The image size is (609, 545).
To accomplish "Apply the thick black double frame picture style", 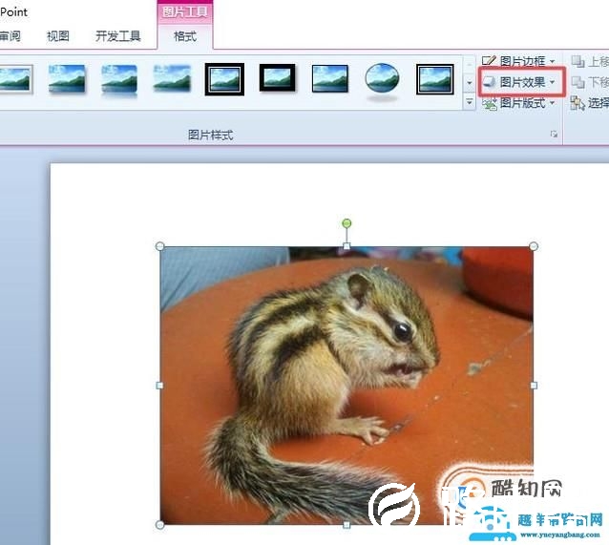I will coord(224,79).
